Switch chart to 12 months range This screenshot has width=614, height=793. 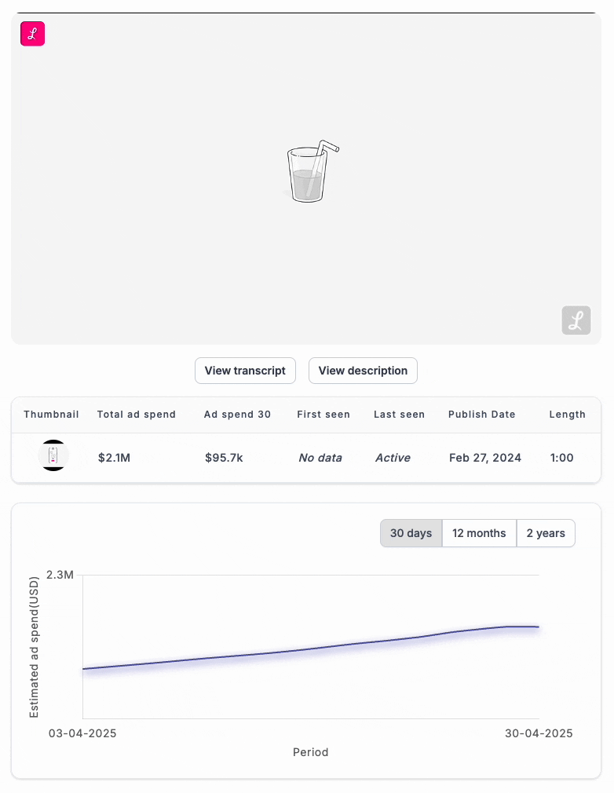click(x=479, y=533)
